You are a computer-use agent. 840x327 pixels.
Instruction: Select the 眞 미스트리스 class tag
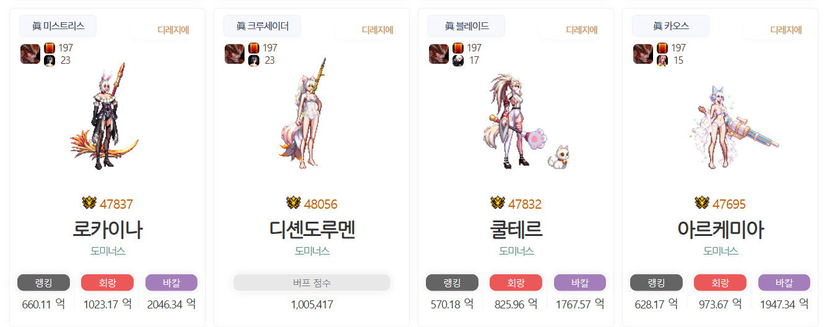tap(58, 26)
